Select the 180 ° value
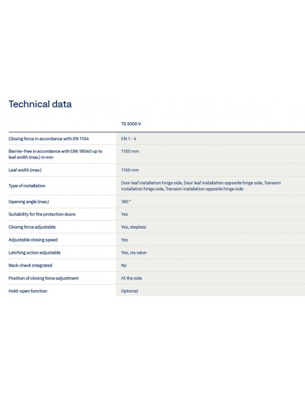The height and width of the screenshot is (394, 305). click(x=126, y=202)
